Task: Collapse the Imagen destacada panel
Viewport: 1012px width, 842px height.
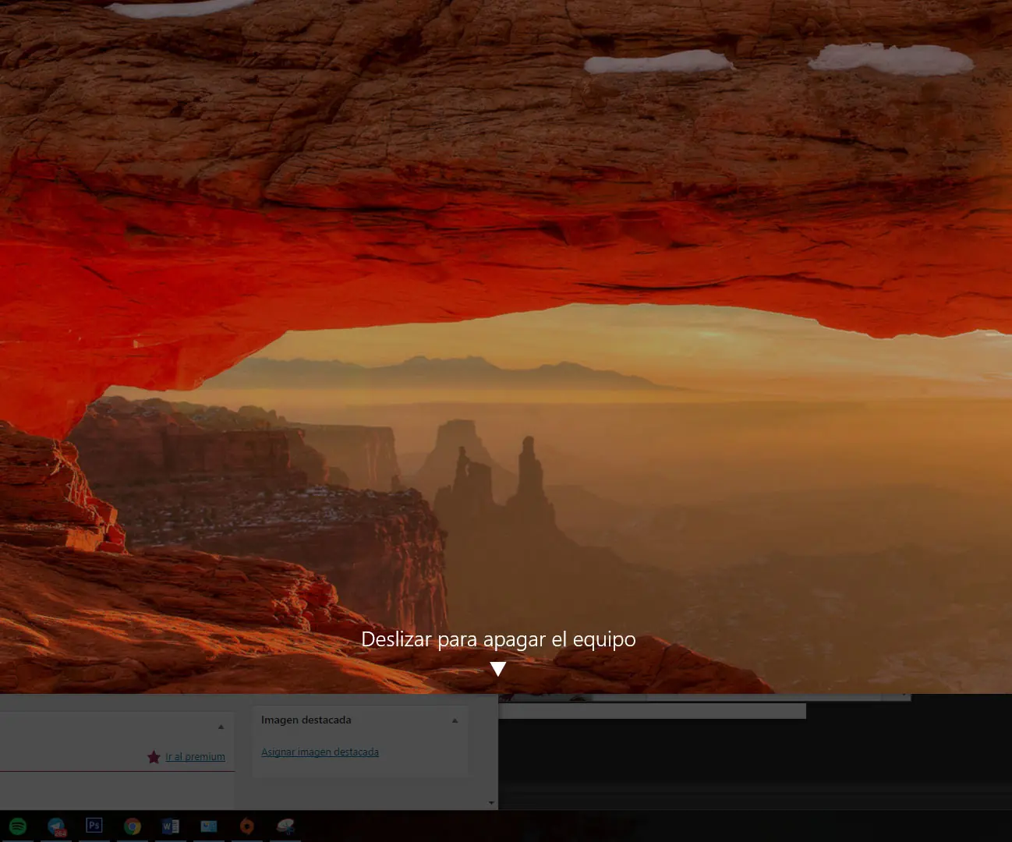Action: 455,720
